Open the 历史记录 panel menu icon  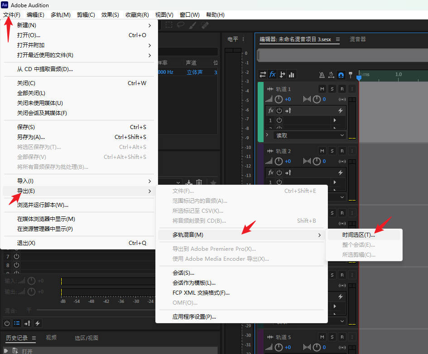(x=34, y=338)
